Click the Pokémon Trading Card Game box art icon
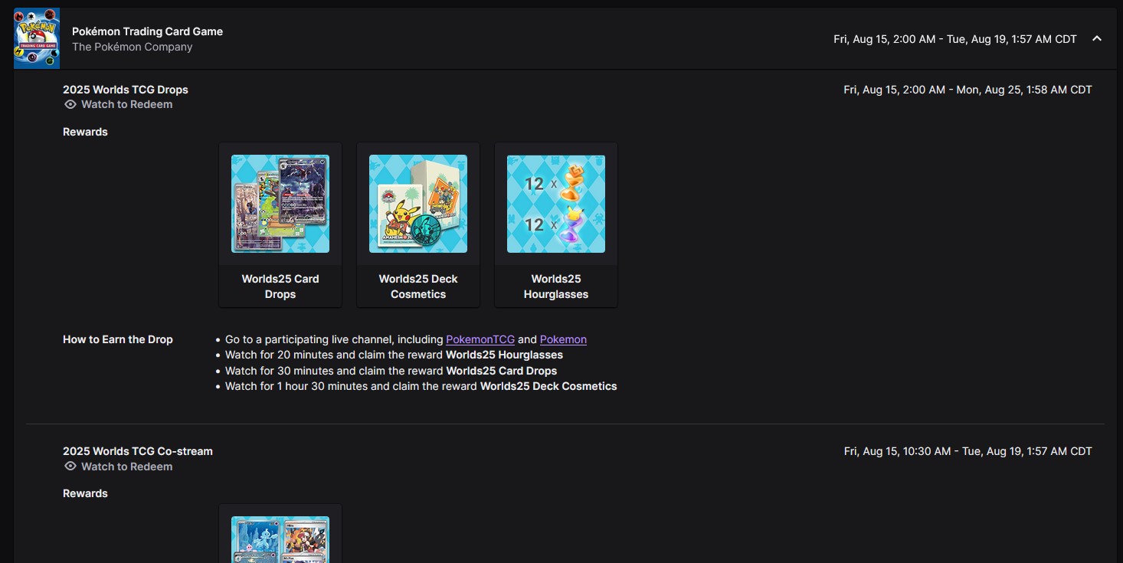The image size is (1123, 563). [37, 38]
